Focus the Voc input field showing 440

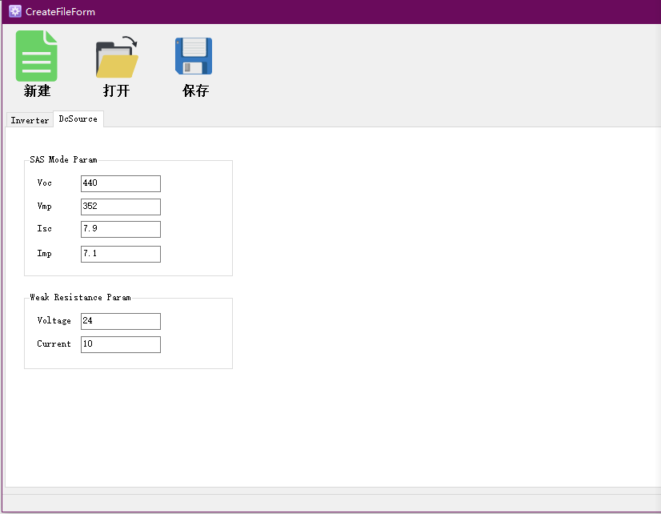120,183
